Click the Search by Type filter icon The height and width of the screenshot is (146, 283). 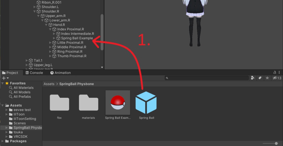253,78
